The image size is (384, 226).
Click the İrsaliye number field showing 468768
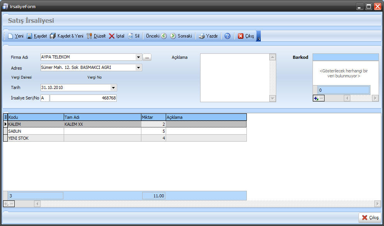tap(83, 98)
